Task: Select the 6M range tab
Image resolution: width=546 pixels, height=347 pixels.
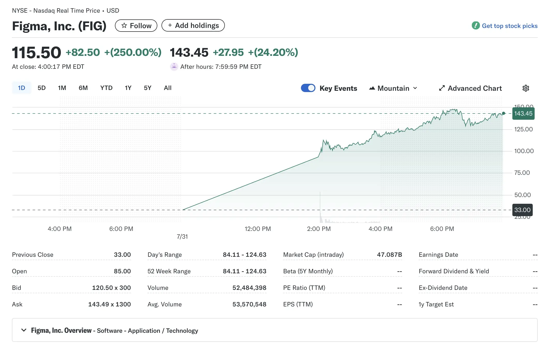Action: click(x=83, y=88)
